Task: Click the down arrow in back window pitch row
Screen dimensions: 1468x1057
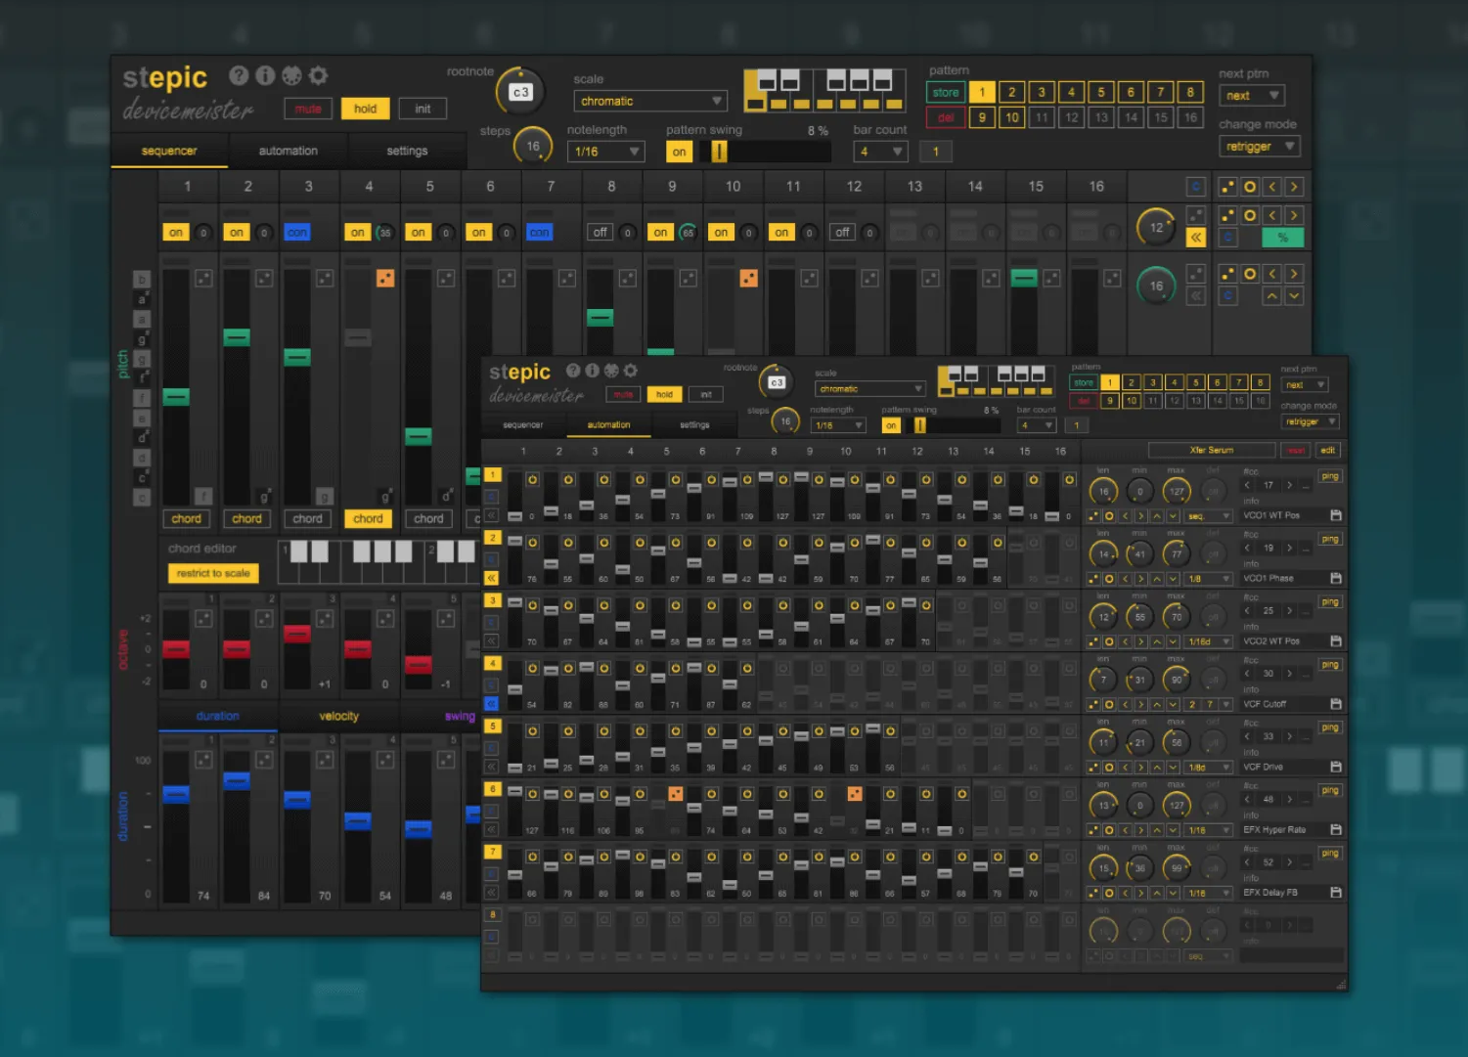Action: point(1294,296)
